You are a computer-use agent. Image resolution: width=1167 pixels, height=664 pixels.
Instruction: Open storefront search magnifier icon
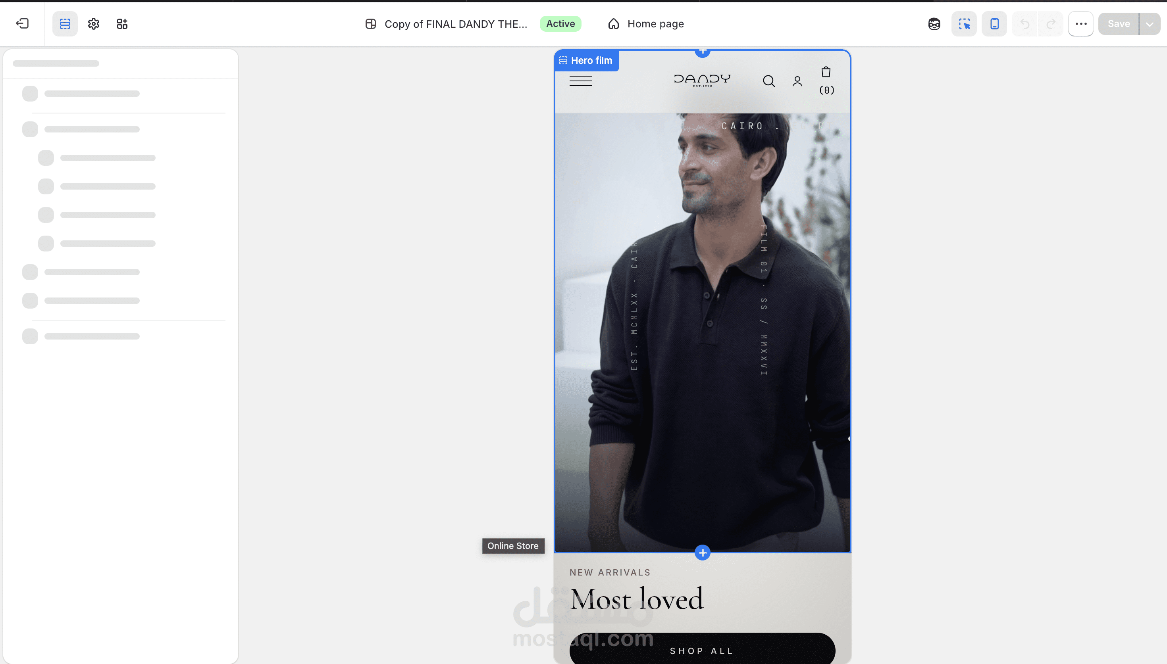[769, 81]
